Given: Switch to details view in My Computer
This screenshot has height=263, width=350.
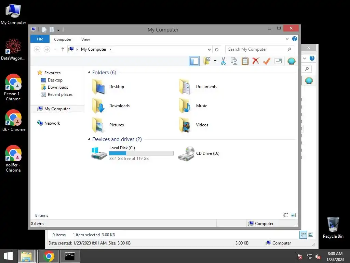Looking at the screenshot, I should [285, 215].
